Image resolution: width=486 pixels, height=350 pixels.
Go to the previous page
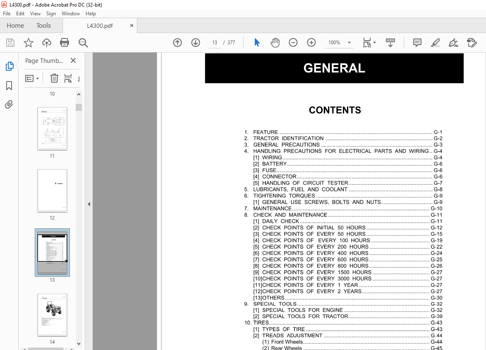tap(177, 43)
